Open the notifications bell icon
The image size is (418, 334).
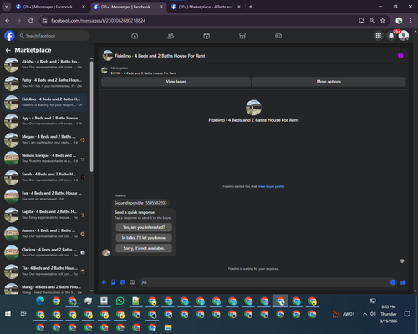[x=391, y=36]
